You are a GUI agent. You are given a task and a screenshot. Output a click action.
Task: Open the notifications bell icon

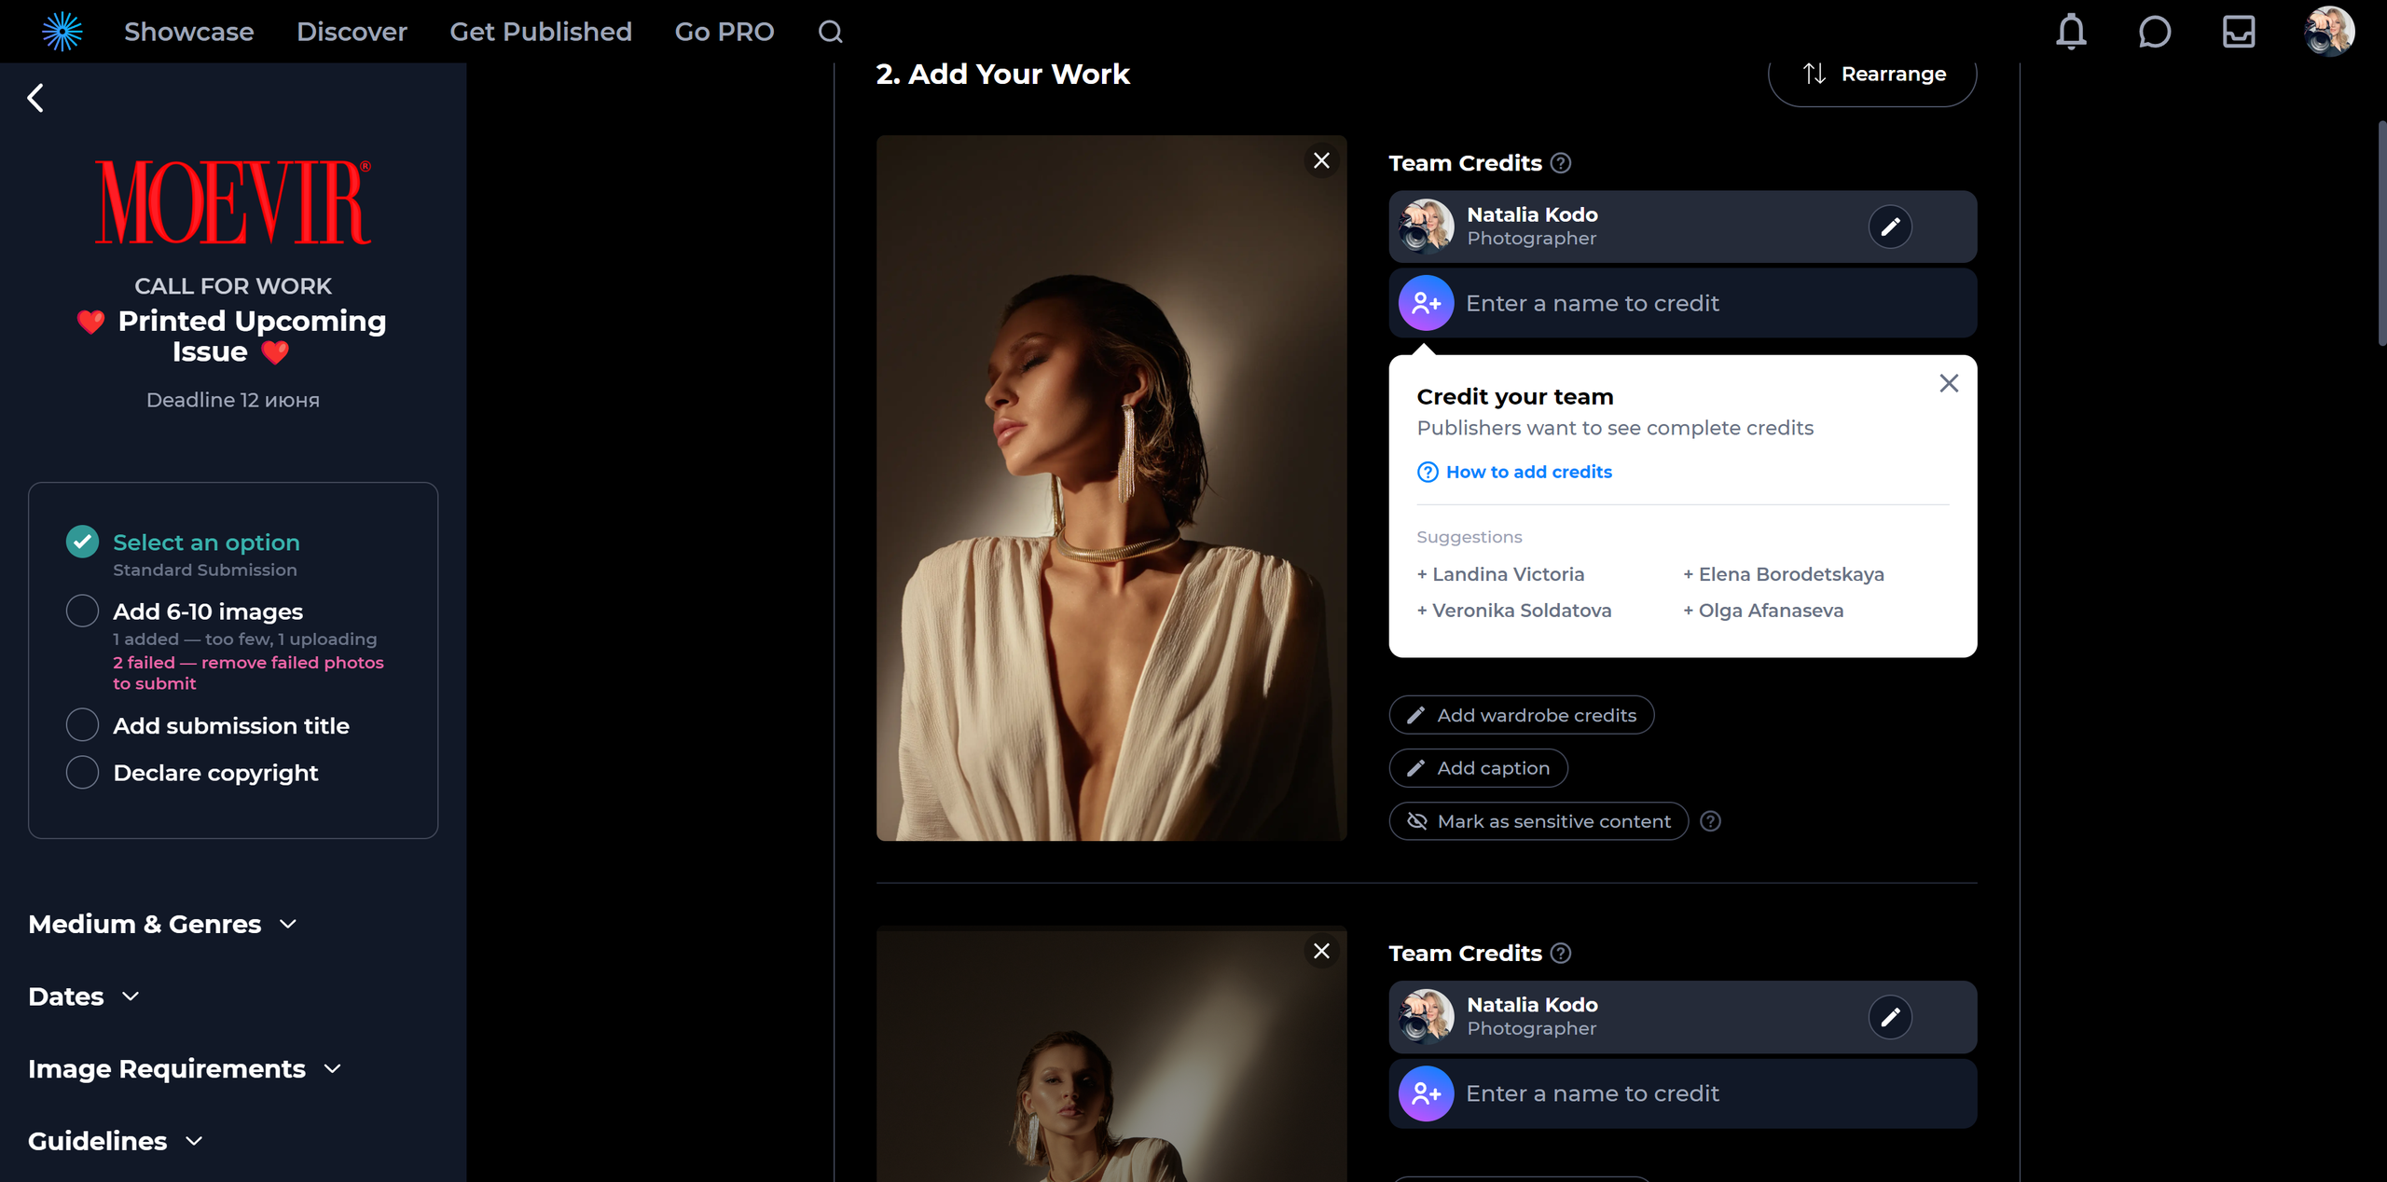(x=2071, y=32)
